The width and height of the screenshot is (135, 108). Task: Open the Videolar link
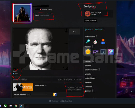88,74
